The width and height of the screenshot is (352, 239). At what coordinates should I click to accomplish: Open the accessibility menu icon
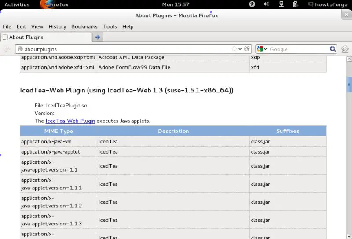(252, 4)
